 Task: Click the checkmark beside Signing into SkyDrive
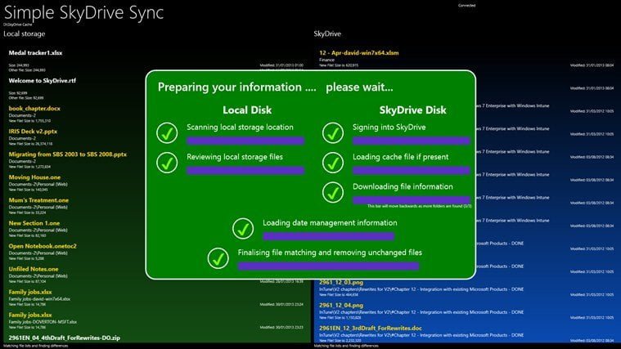point(333,133)
